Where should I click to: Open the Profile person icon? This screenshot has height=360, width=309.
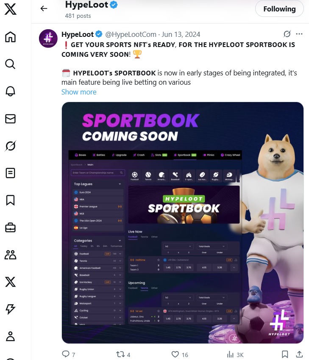tap(10, 336)
